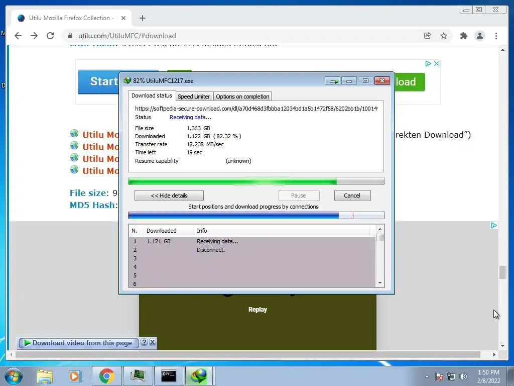Close the IDM download video panel

153,342
